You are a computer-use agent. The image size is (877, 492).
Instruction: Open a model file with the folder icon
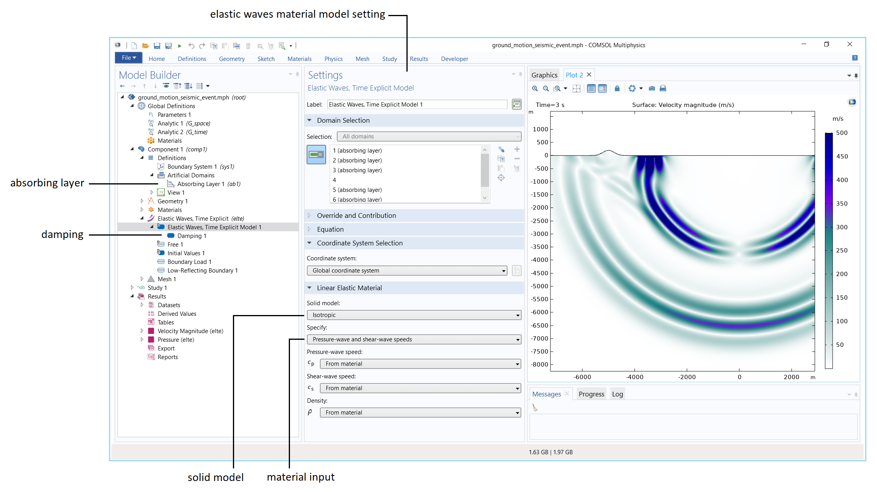click(x=146, y=46)
